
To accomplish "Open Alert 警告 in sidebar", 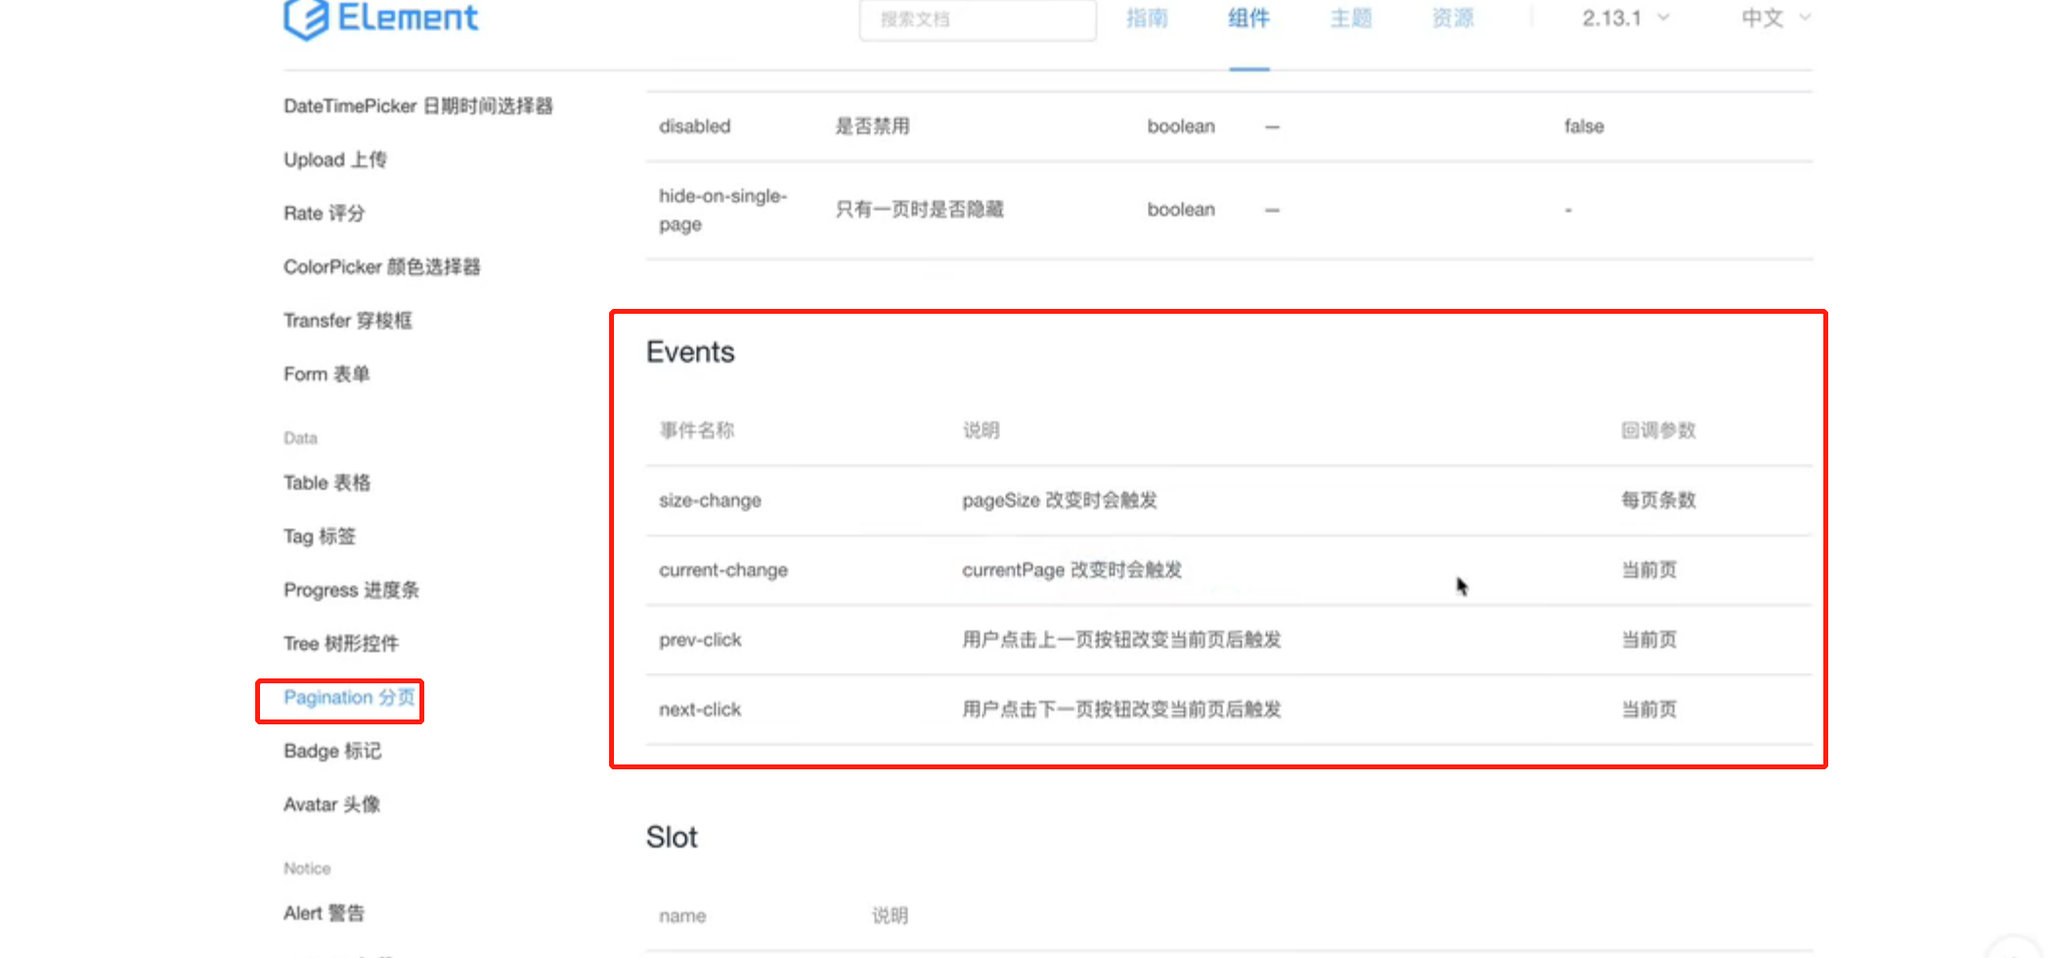I will 324,913.
